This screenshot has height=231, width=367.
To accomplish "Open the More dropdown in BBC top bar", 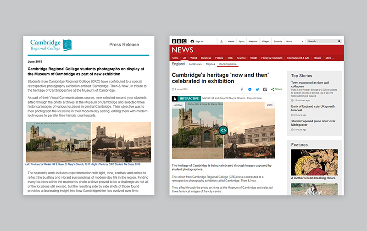I will tap(295, 41).
